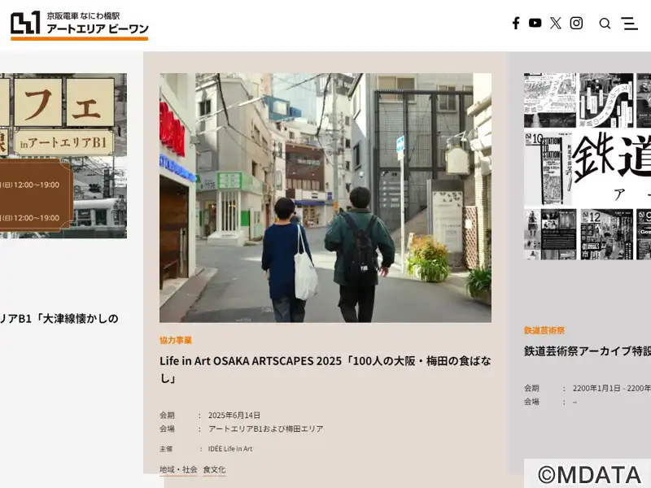
Task: Open the 鉄道芸術祭 poster collage thumbnail
Action: pos(588,167)
